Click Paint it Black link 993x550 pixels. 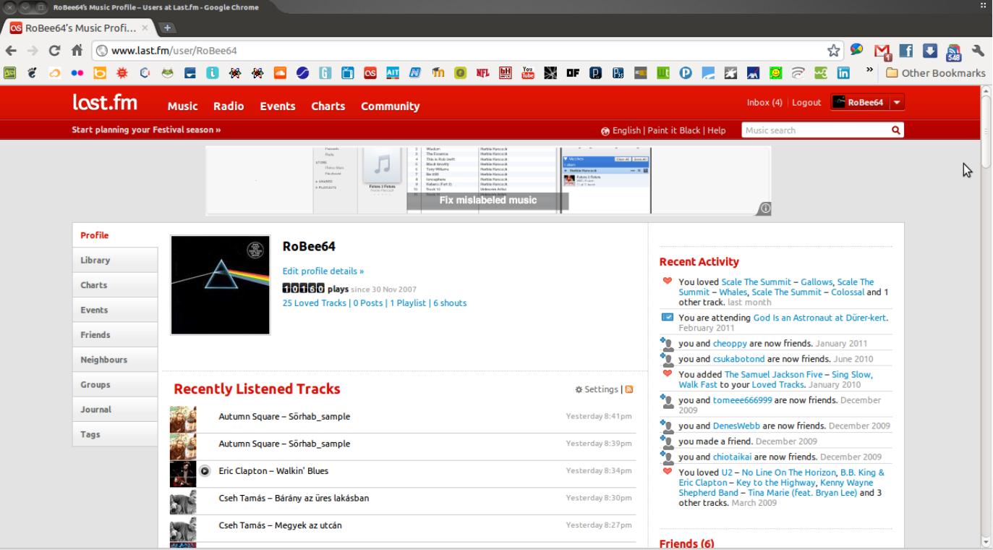[674, 130]
